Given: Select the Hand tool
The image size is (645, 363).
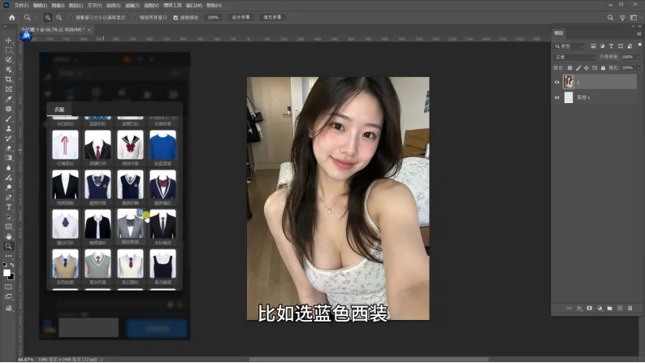Looking at the screenshot, I should (8, 236).
